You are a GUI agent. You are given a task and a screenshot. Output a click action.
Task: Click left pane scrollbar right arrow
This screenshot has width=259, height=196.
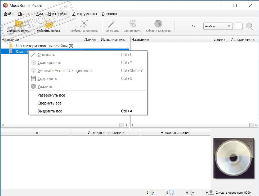(127, 125)
